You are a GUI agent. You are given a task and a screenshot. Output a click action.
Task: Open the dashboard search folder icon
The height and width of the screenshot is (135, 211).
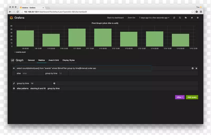point(186,18)
